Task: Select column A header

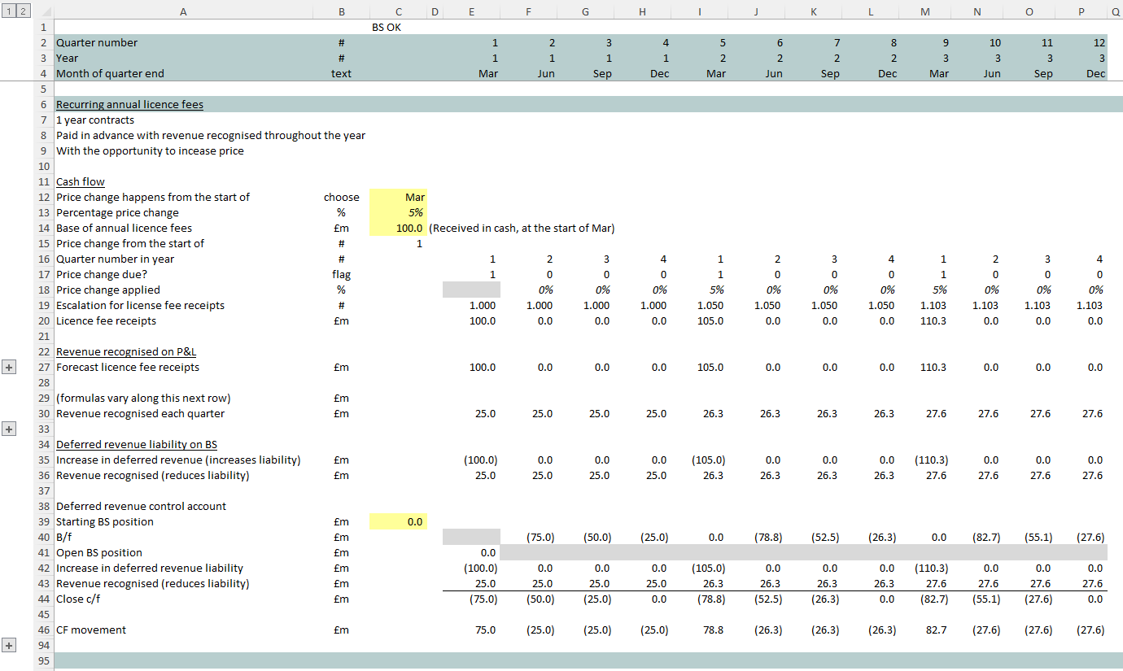Action: (x=182, y=11)
